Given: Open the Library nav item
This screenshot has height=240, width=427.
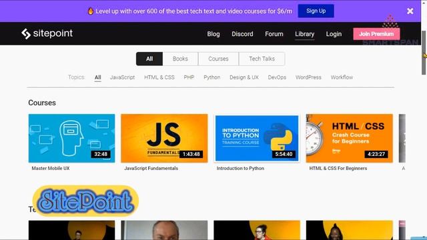Looking at the screenshot, I should click(x=305, y=34).
